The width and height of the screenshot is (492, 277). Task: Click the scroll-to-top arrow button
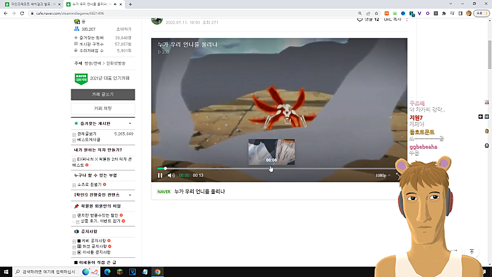pyautogui.click(x=472, y=252)
